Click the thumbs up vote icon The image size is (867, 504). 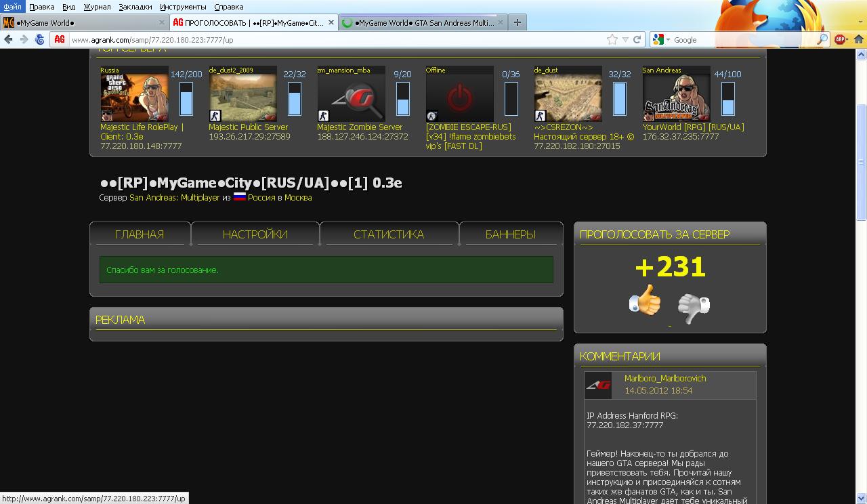(x=645, y=299)
